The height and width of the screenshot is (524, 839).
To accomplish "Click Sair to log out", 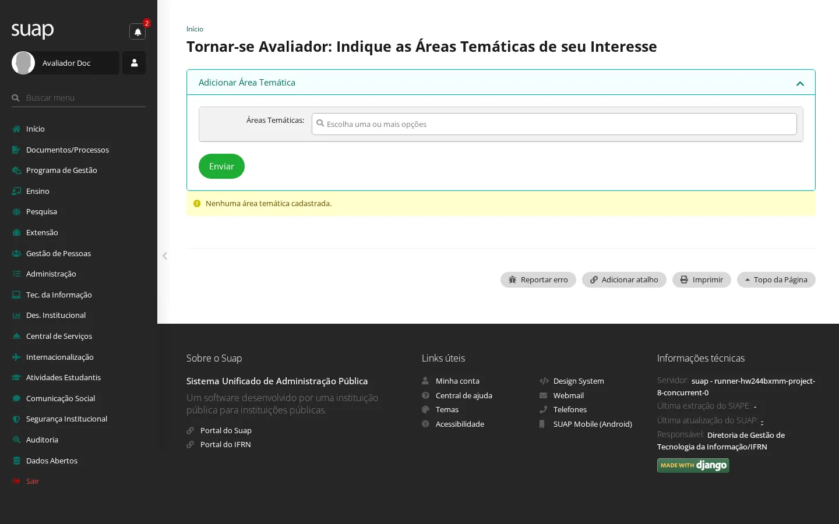I will point(33,481).
